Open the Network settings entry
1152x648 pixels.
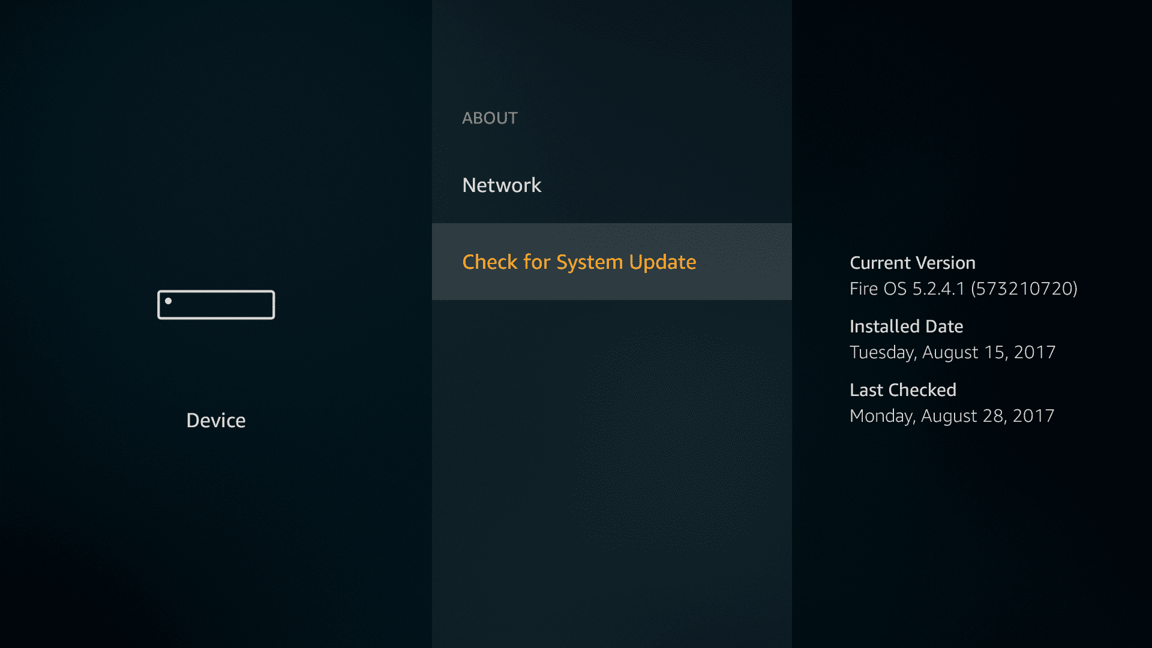502,185
